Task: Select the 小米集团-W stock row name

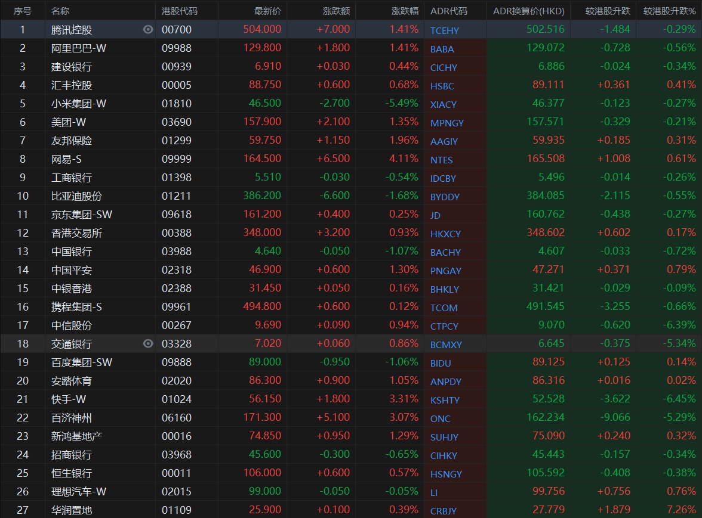Action: point(79,104)
